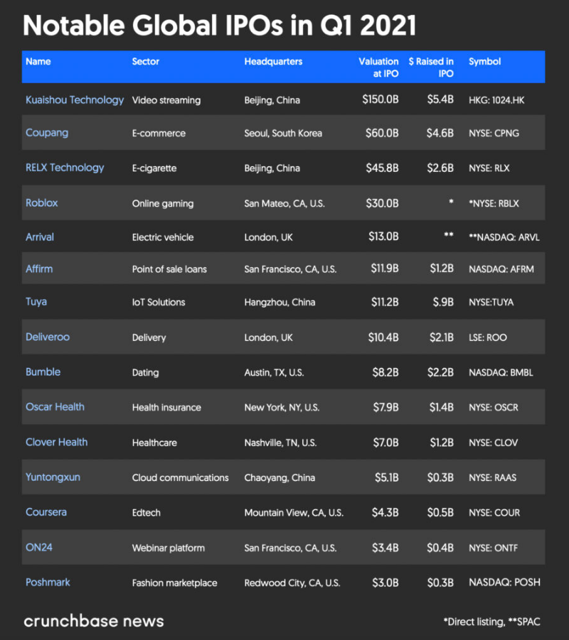The width and height of the screenshot is (569, 640).
Task: Open the Coupang company link
Action: click(x=47, y=133)
